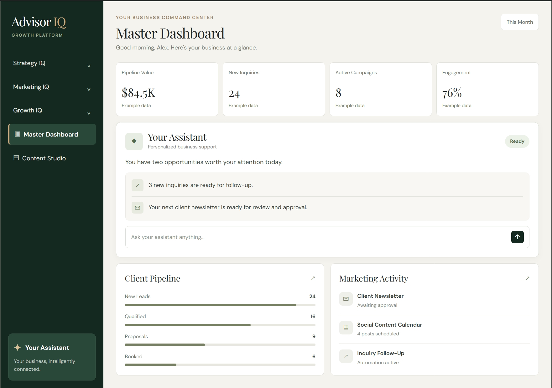Click the Social Content Calendar grid icon

point(346,327)
